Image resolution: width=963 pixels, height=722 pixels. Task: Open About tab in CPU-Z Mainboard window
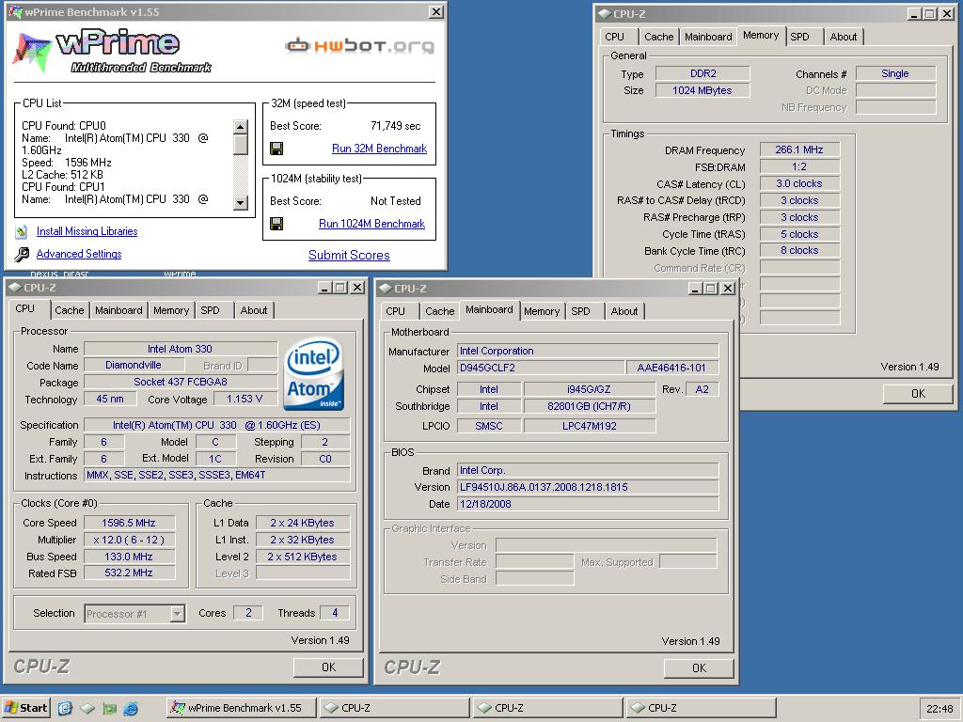[x=624, y=311]
